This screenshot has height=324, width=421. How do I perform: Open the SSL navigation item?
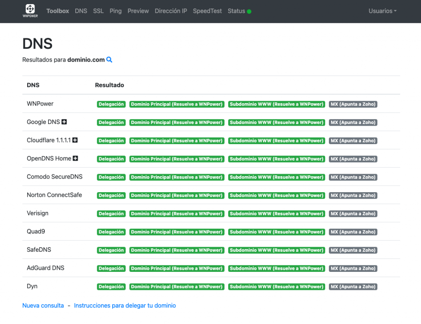(x=98, y=11)
